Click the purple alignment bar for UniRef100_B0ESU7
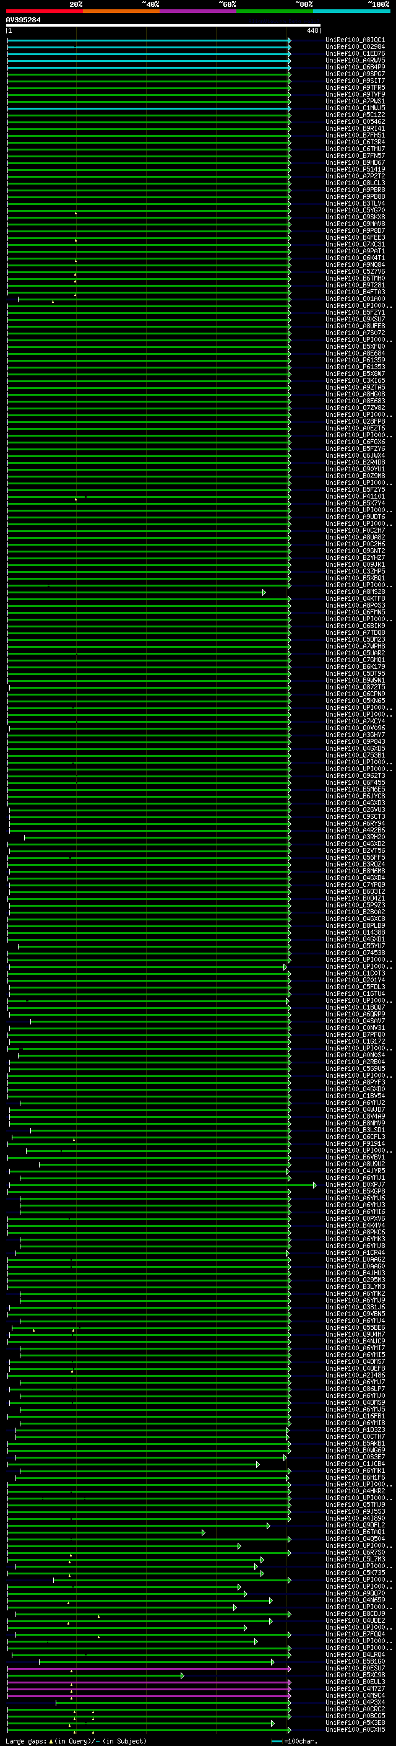 click(149, 1669)
